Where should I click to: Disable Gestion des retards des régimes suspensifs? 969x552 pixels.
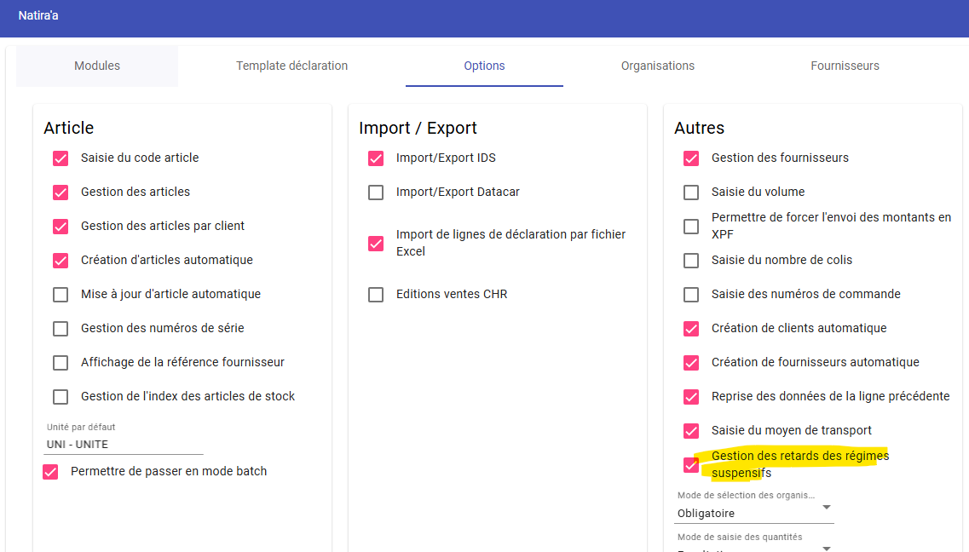point(691,465)
